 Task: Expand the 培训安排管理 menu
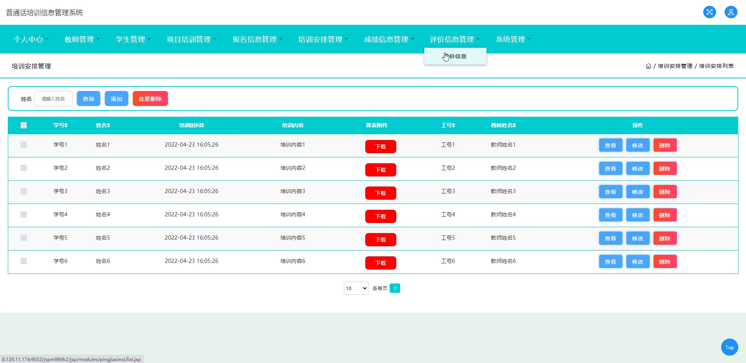(x=323, y=39)
